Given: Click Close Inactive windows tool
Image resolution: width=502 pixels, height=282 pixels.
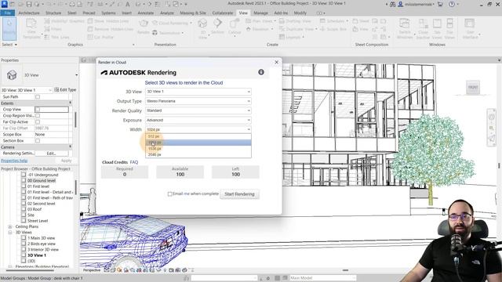Looking at the screenshot, I should click(x=423, y=29).
